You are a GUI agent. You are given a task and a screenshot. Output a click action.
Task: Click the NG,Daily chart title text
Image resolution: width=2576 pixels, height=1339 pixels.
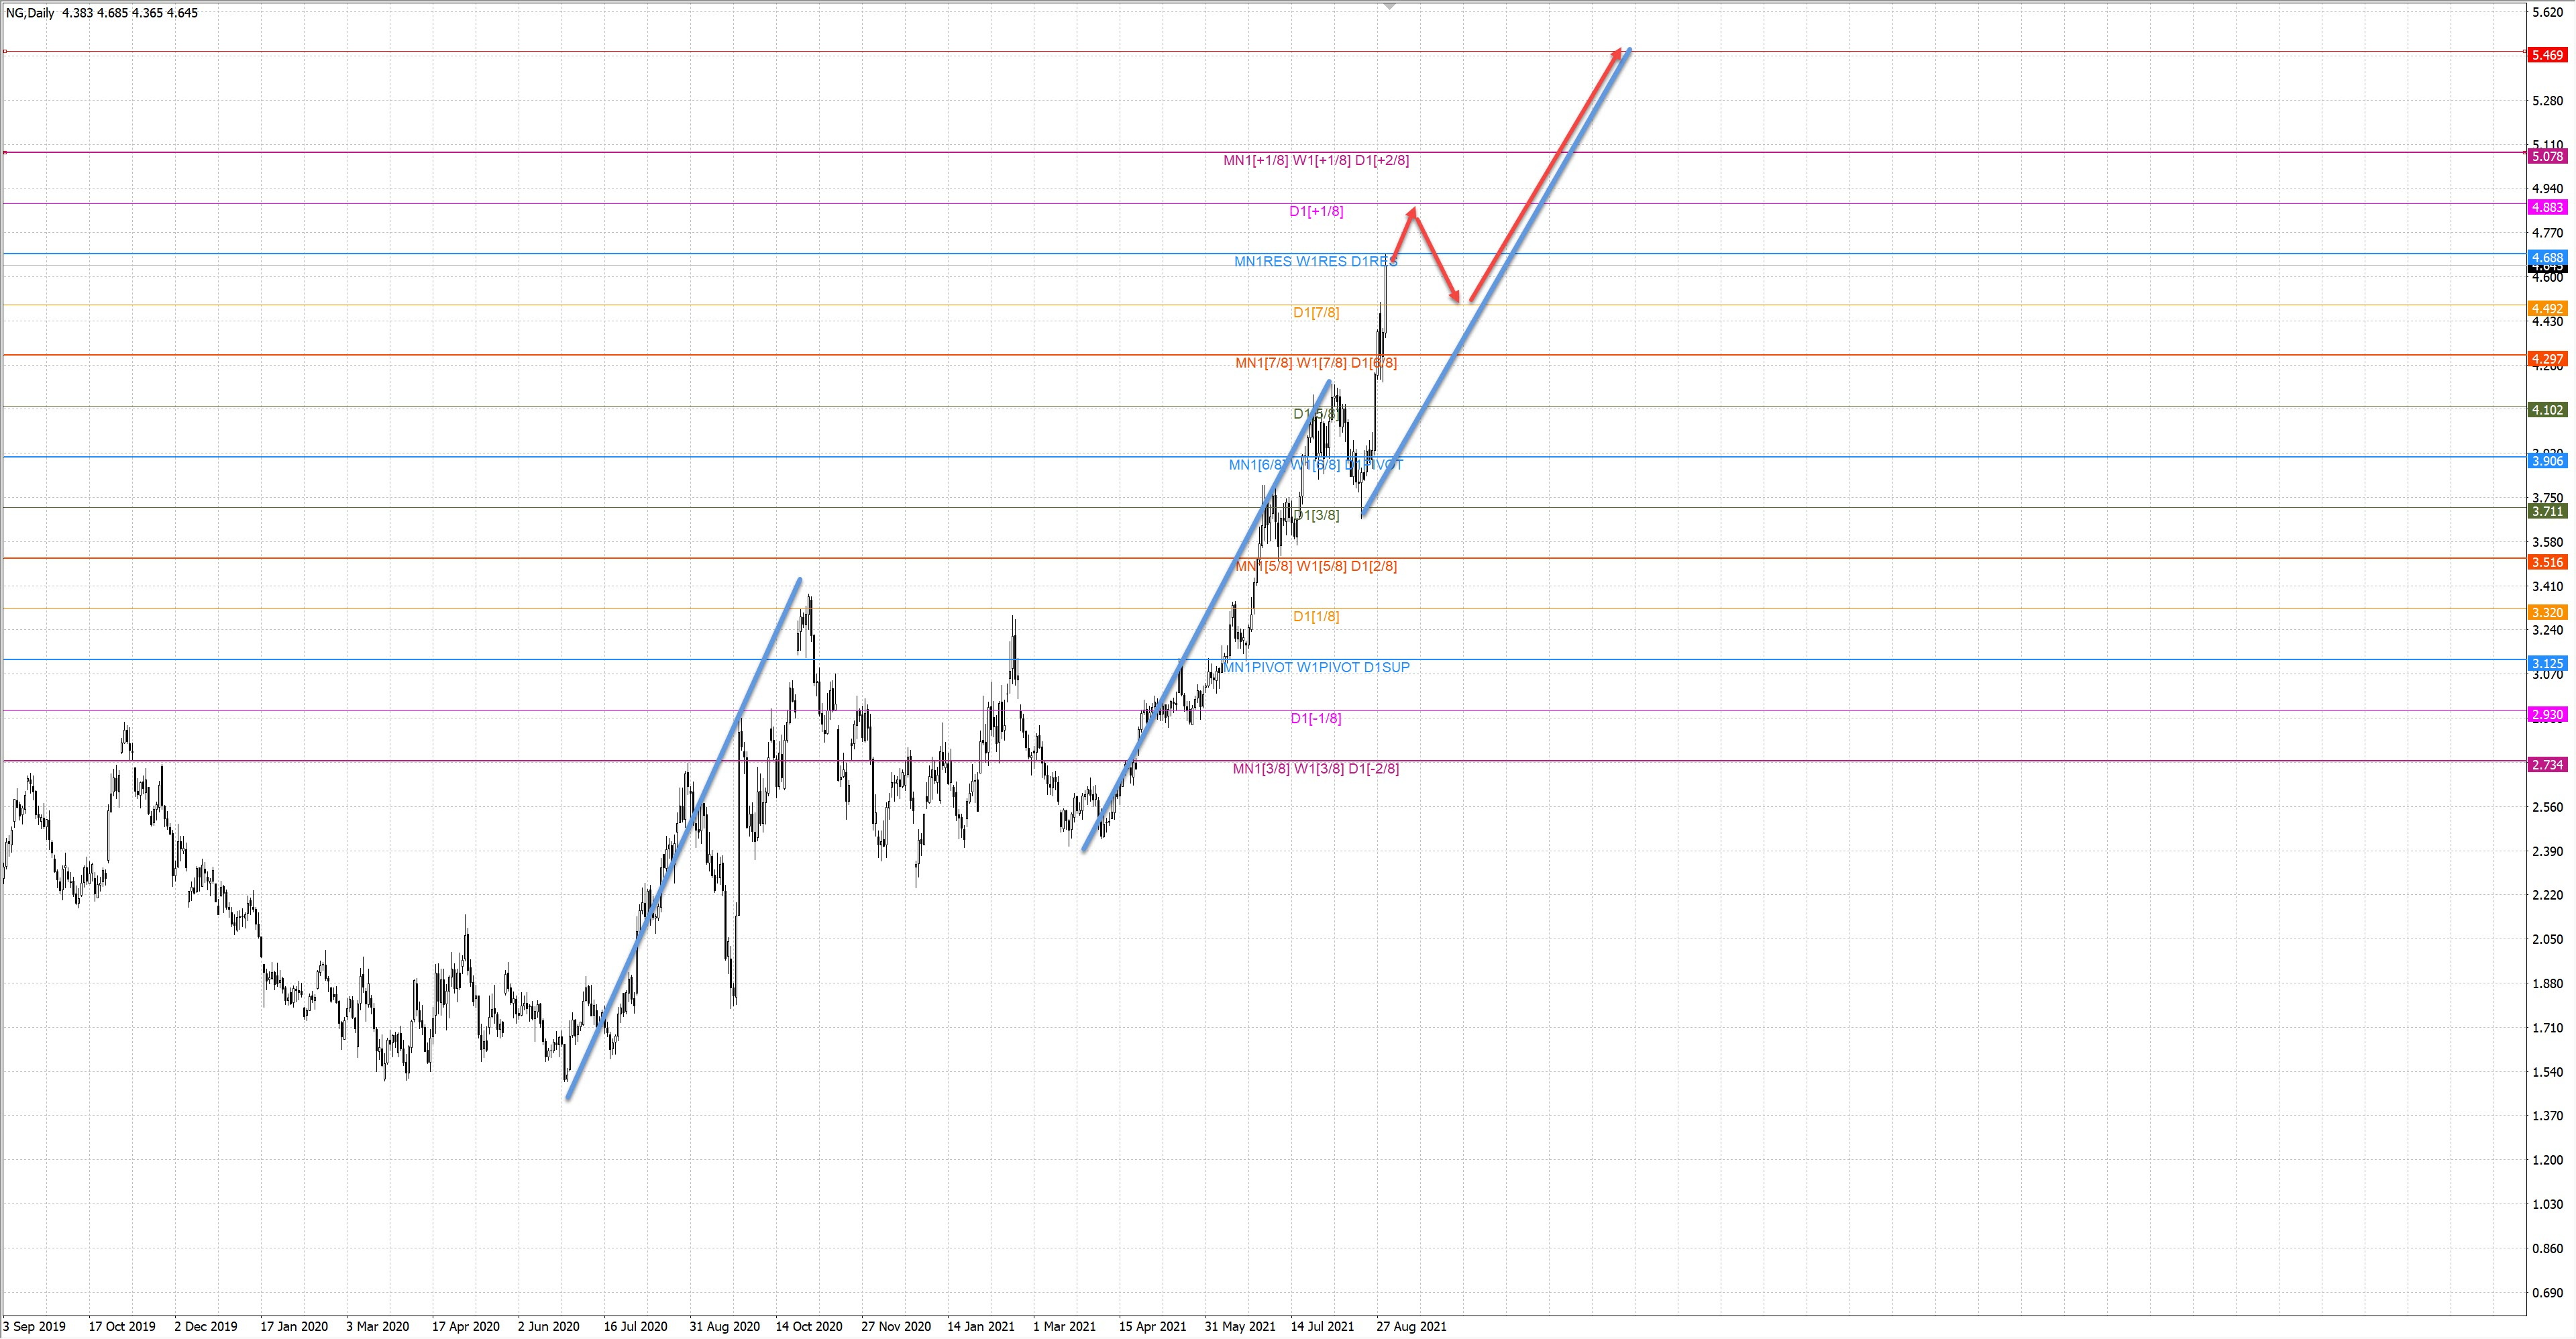tap(30, 13)
